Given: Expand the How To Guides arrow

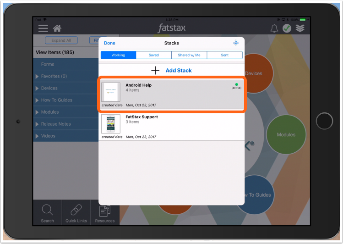Looking at the screenshot, I should (37, 100).
